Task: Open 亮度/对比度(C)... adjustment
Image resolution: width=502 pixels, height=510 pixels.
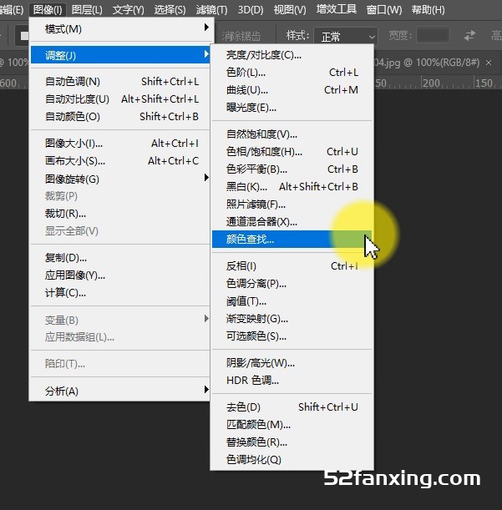Action: 292,55
